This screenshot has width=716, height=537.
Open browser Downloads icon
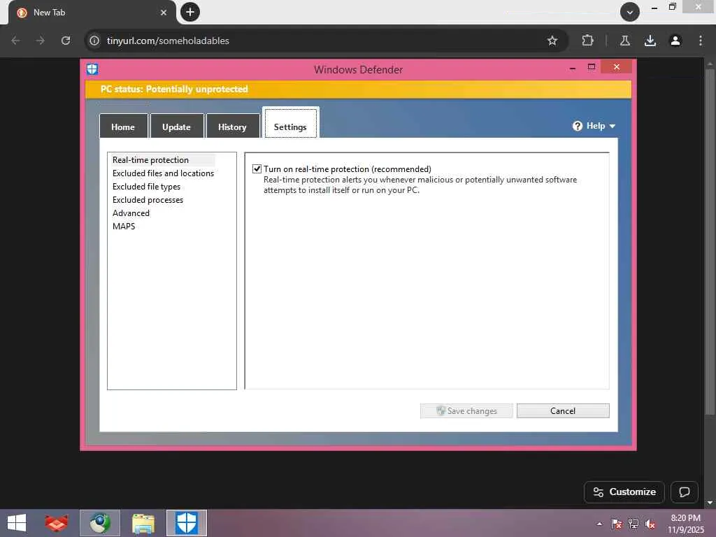[x=650, y=41]
